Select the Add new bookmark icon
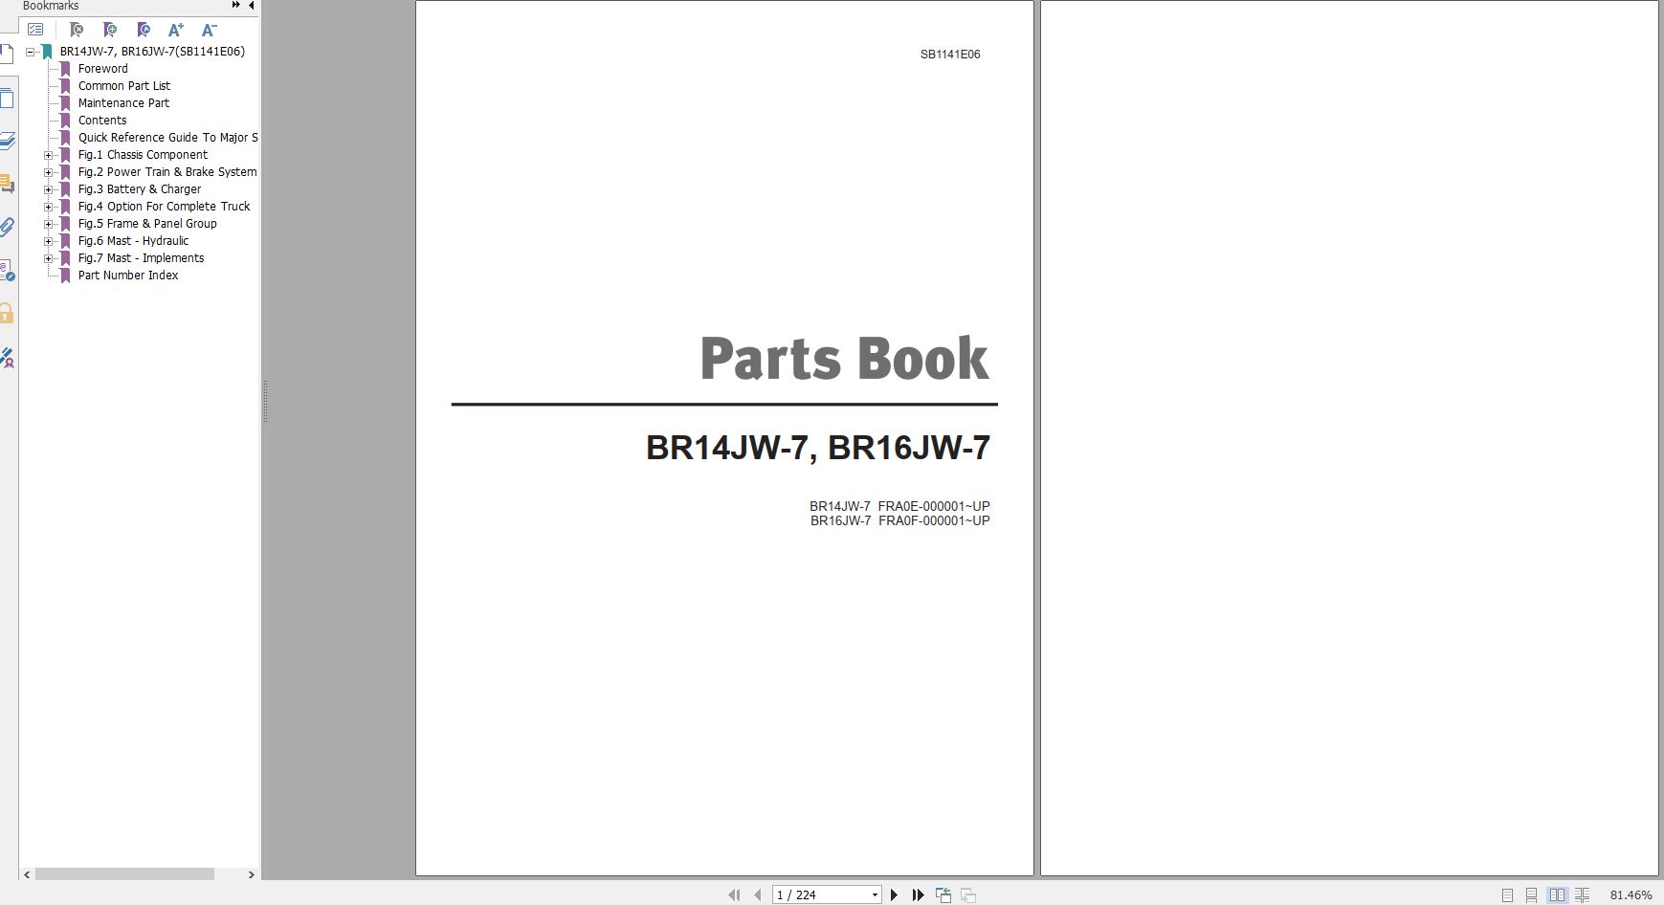Screen dimensions: 1664x905 (x=111, y=30)
